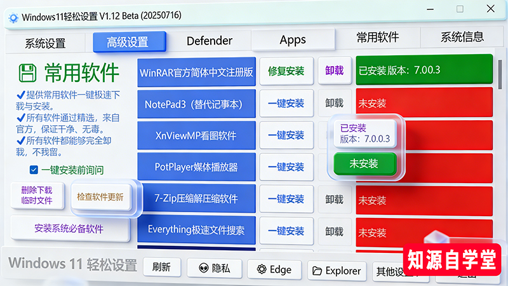Select the Apps tab
508x286 pixels.
[293, 39]
